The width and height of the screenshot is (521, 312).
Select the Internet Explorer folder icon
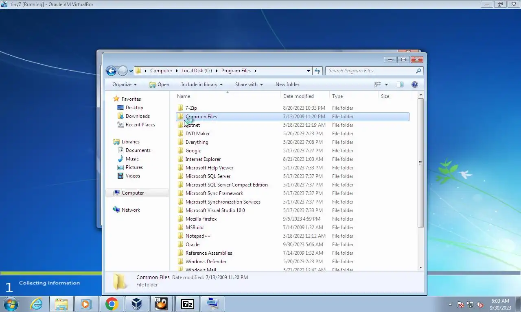[x=181, y=159]
